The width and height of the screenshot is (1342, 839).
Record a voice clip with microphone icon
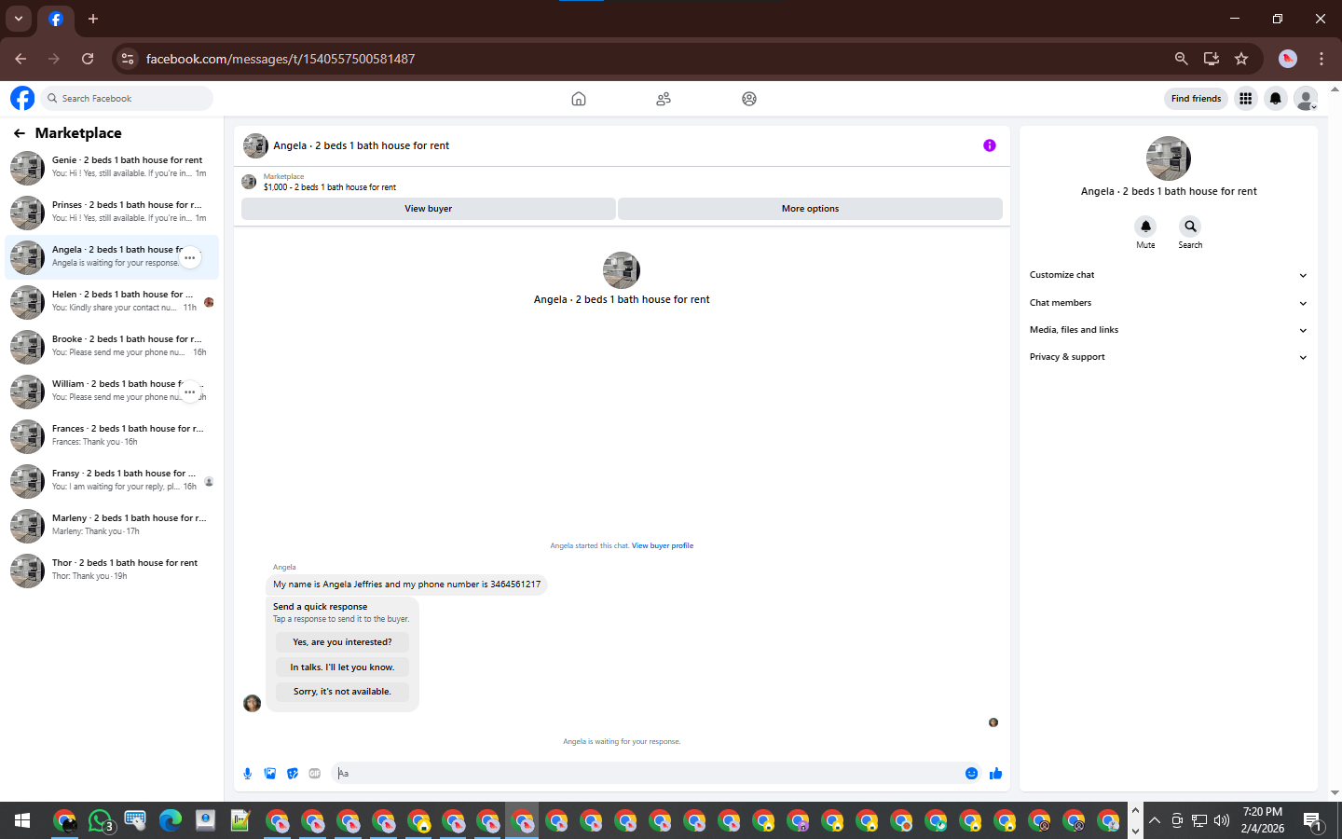point(248,773)
